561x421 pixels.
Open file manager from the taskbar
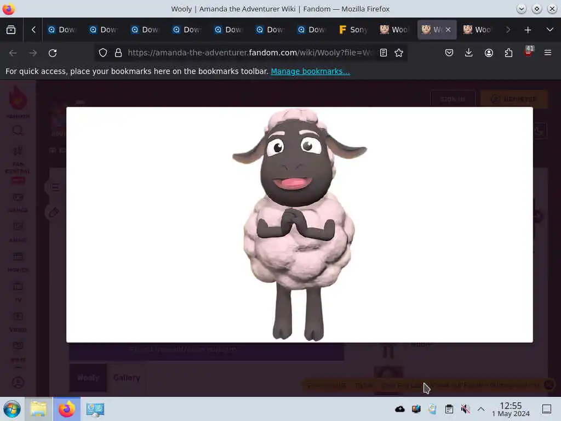(x=38, y=409)
